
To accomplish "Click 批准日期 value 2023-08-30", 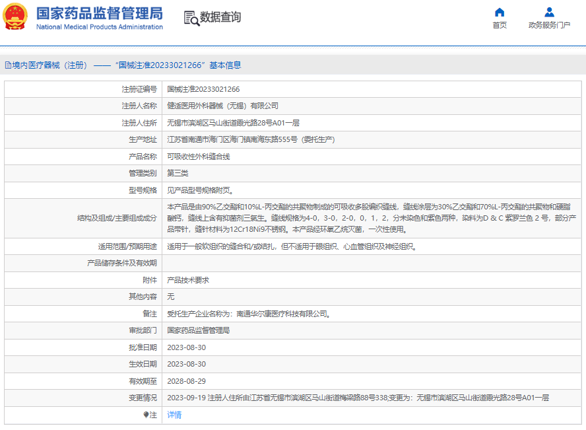I will pos(187,347).
